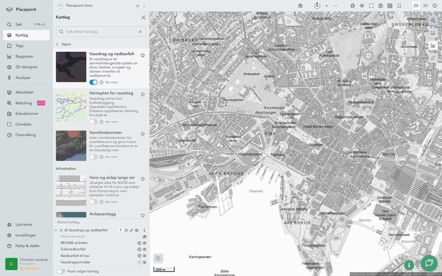Click the bookmark icon in top toolbar
This screenshot has width=442, height=276.
click(x=399, y=6)
